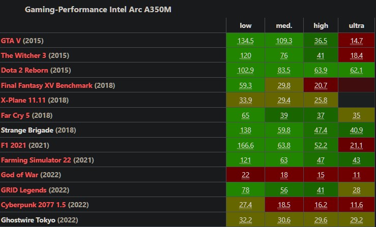Click Cyberpunk 2077 ultra value 11.6
The image size is (376, 227).
tap(356, 205)
